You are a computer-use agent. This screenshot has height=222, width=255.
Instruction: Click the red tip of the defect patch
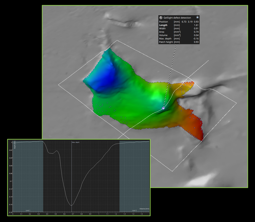coord(201,137)
